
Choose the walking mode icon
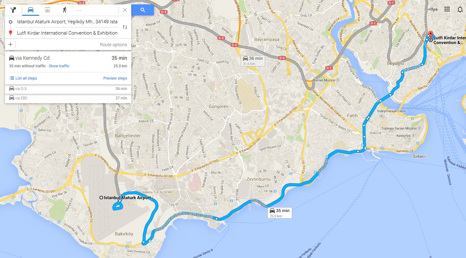pyautogui.click(x=64, y=10)
